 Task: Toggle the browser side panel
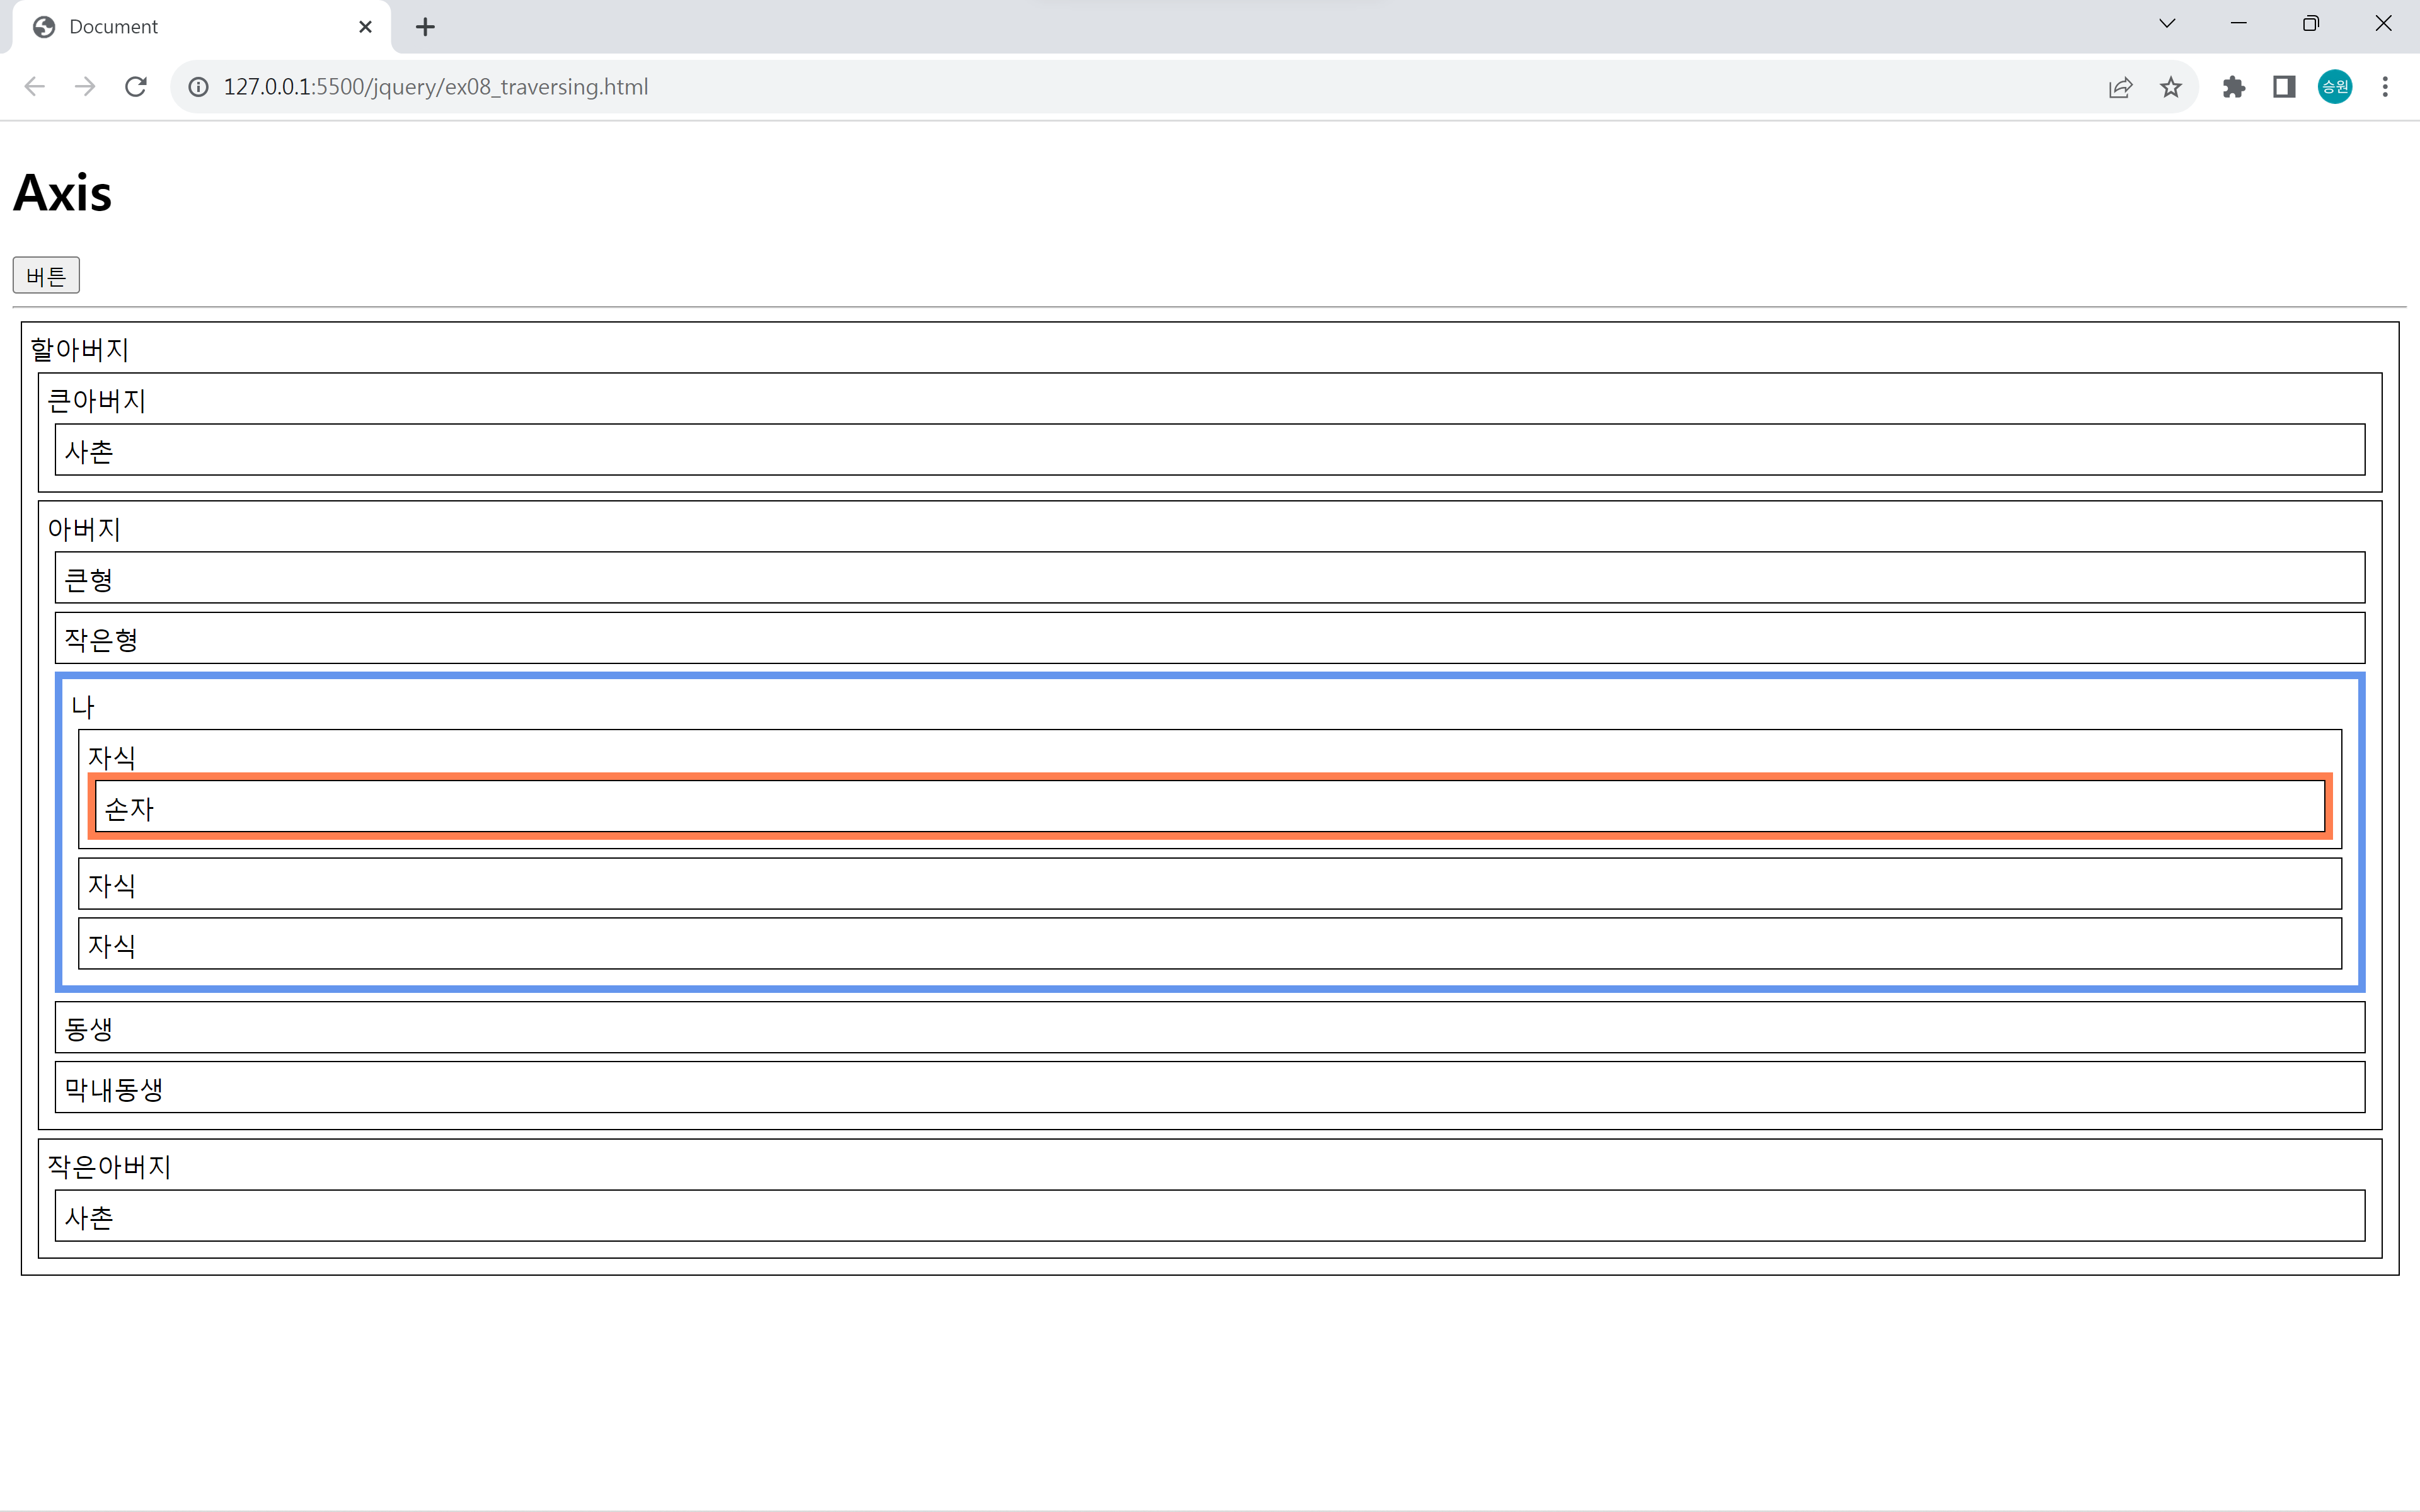[x=2284, y=87]
